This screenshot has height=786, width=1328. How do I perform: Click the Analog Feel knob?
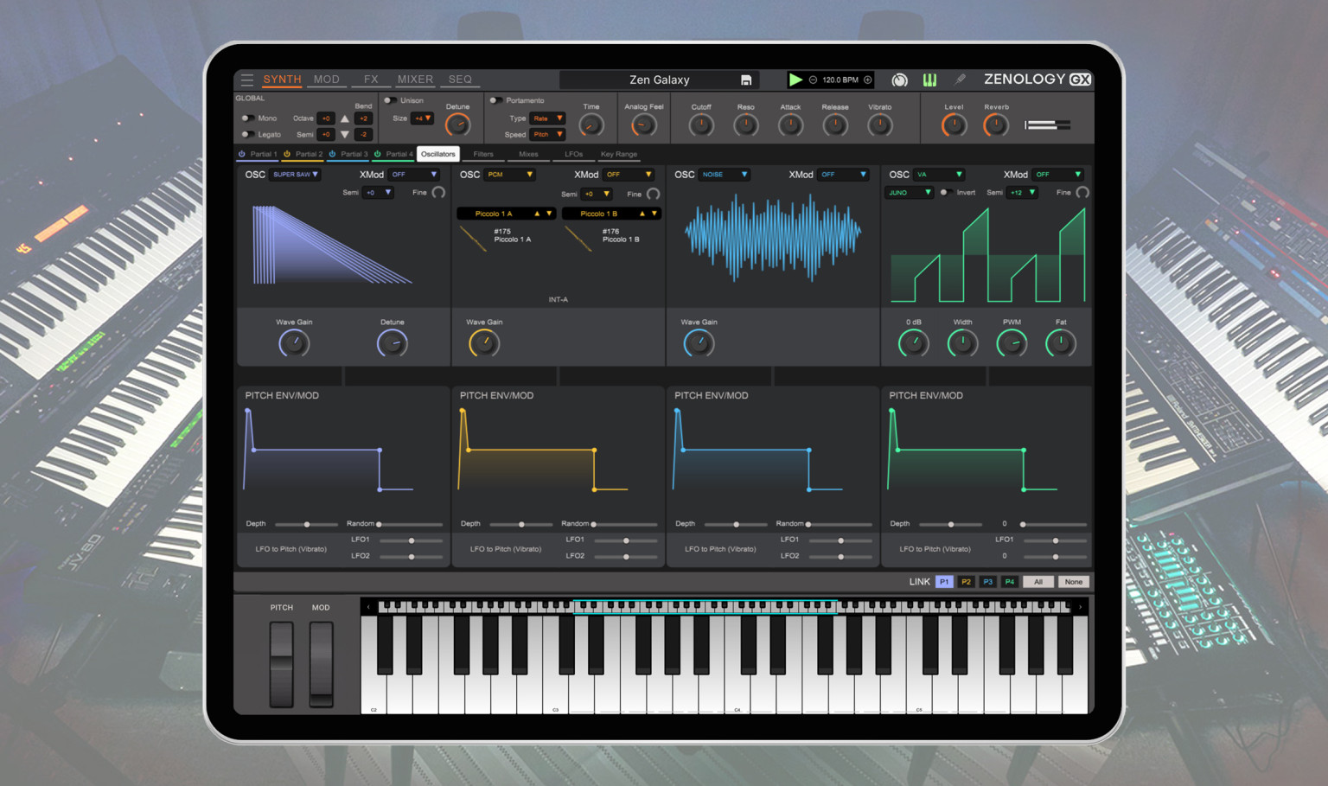click(643, 125)
